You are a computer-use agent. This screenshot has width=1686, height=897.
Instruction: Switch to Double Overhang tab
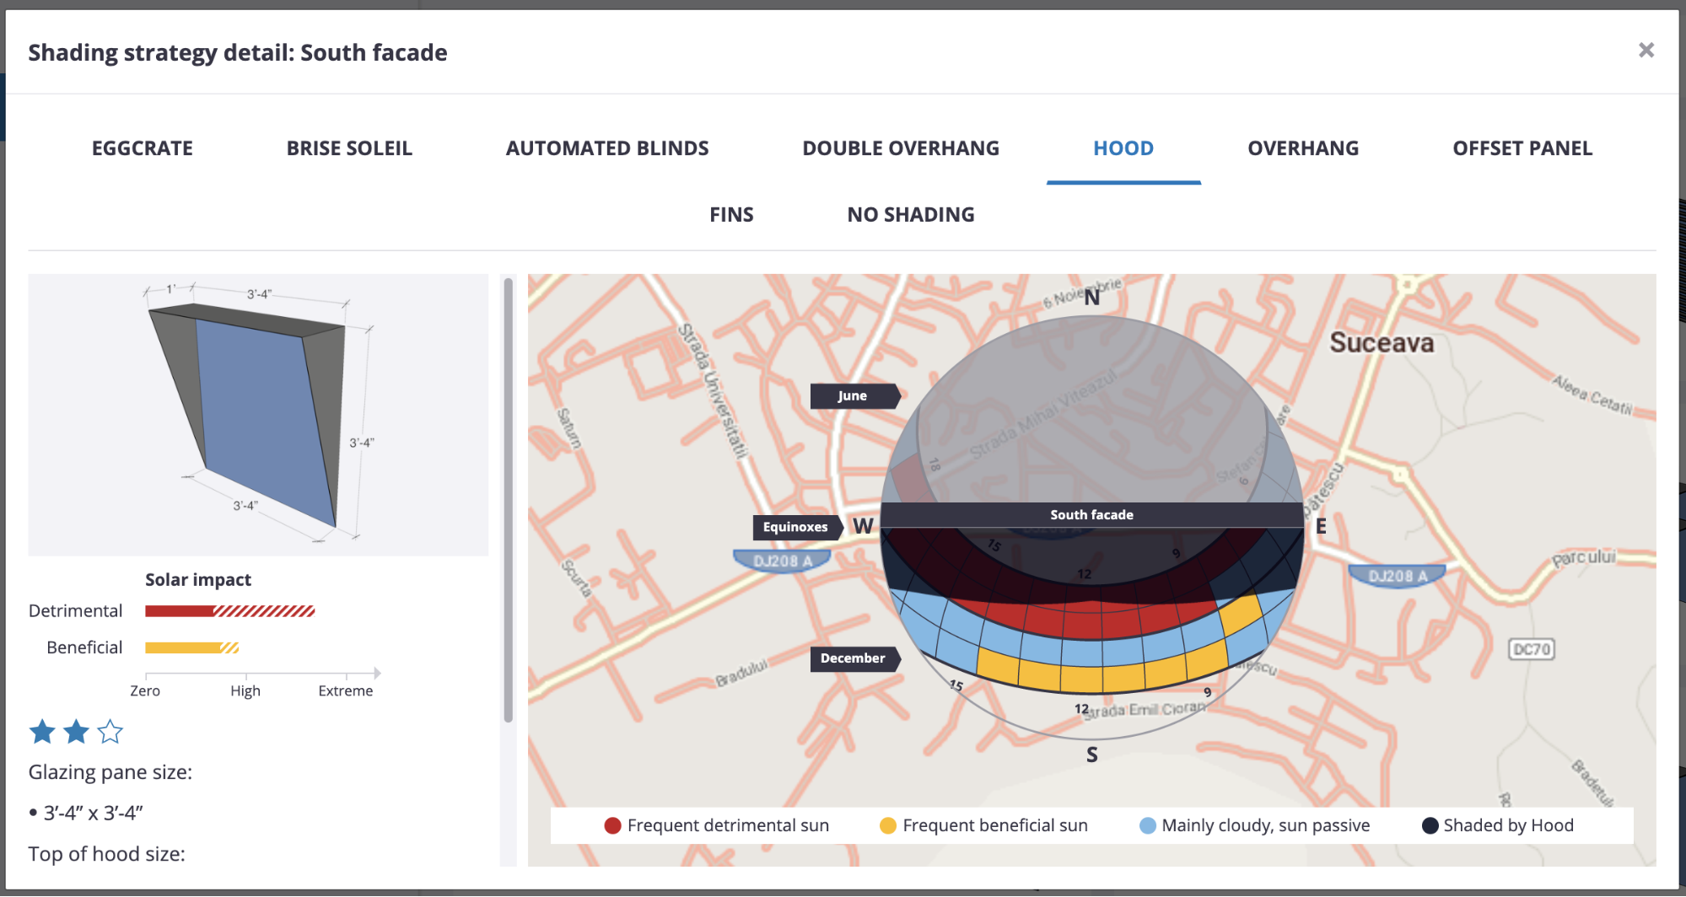(x=901, y=148)
